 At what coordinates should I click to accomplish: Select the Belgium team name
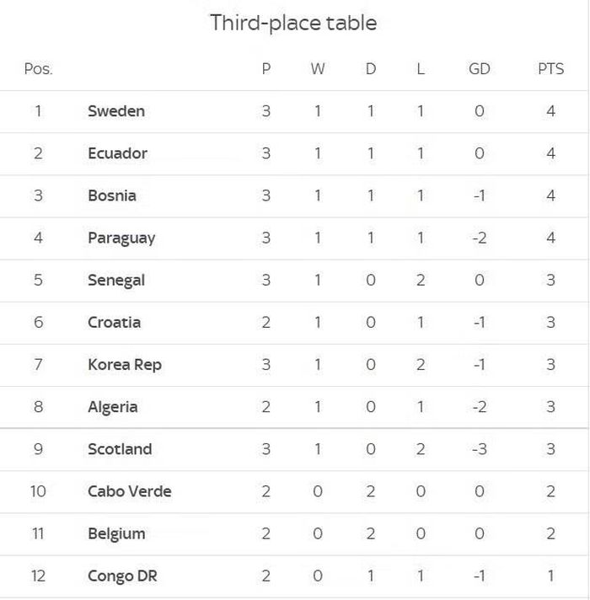[116, 533]
